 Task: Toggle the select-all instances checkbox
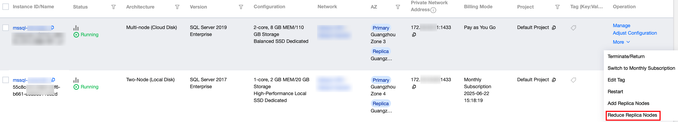coord(6,7)
